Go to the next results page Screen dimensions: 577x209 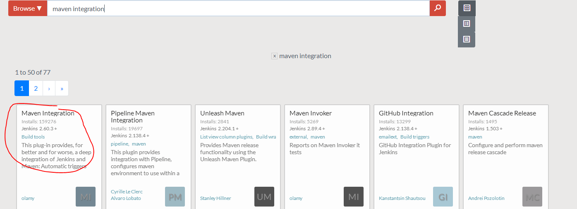pos(49,88)
